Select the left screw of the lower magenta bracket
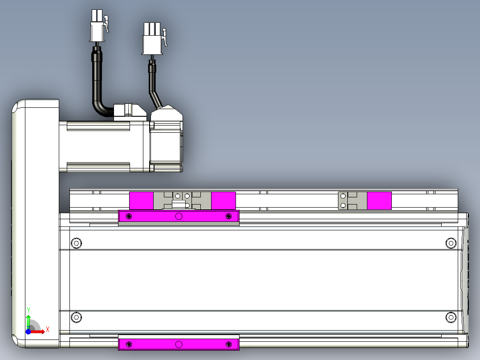 [x=129, y=344]
